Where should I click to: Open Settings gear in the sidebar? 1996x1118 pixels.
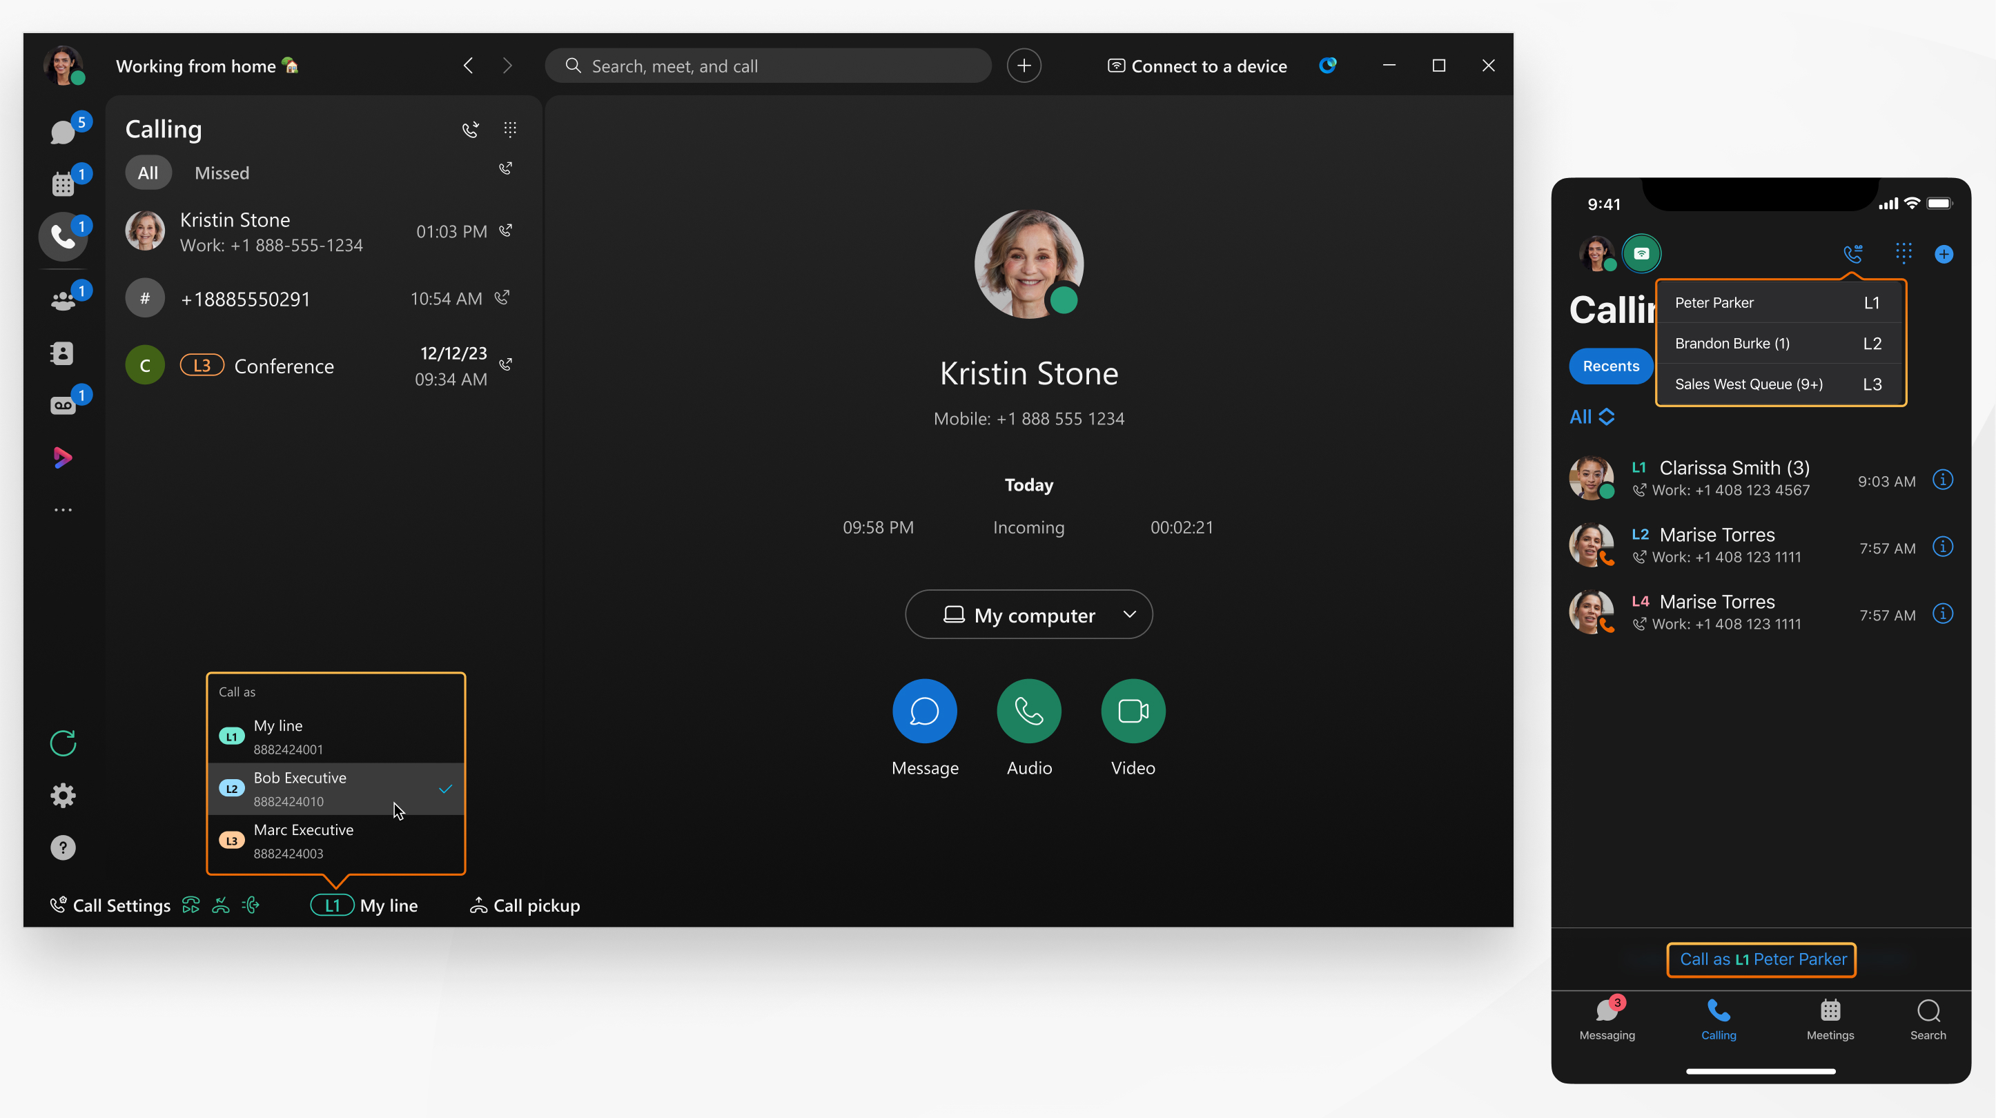coord(63,796)
